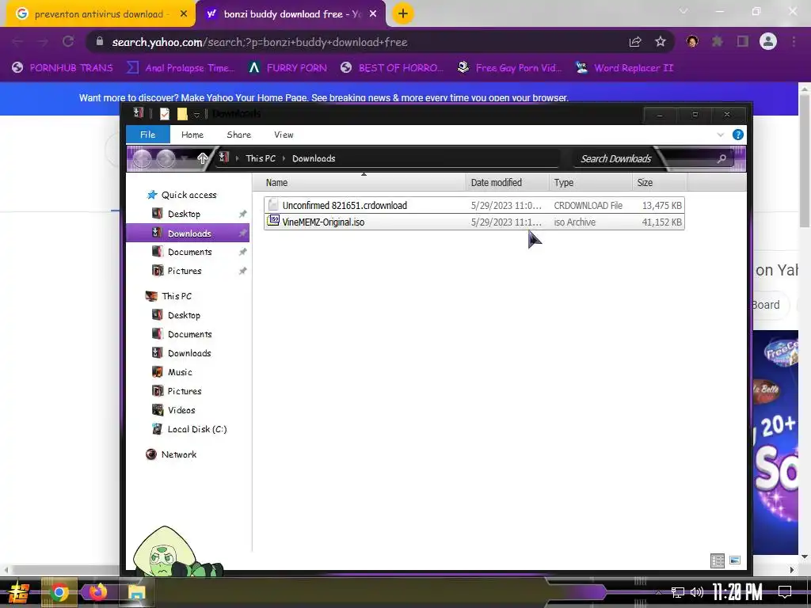The width and height of the screenshot is (811, 608).
Task: Open the Word Replacer II bookmark
Action: 624,68
